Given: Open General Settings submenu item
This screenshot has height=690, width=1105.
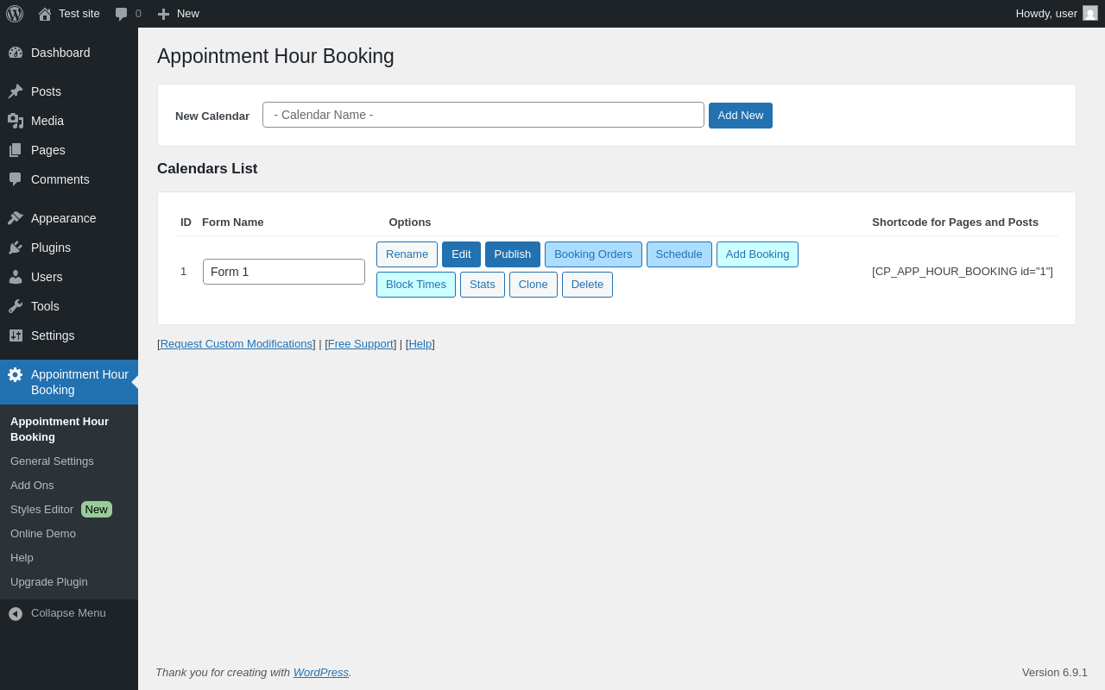Looking at the screenshot, I should click(52, 461).
